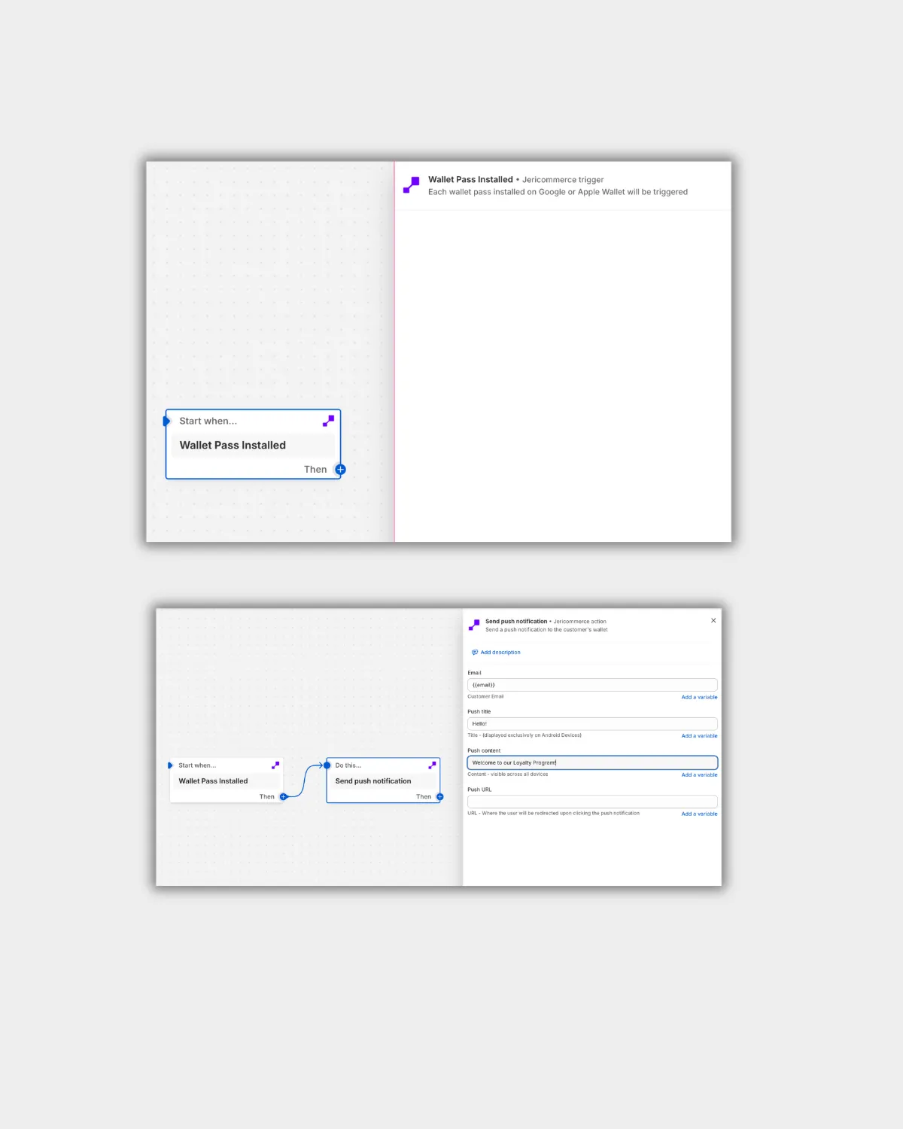The width and height of the screenshot is (903, 1129).
Task: Click the Push content field with the welcome message
Action: click(x=592, y=762)
